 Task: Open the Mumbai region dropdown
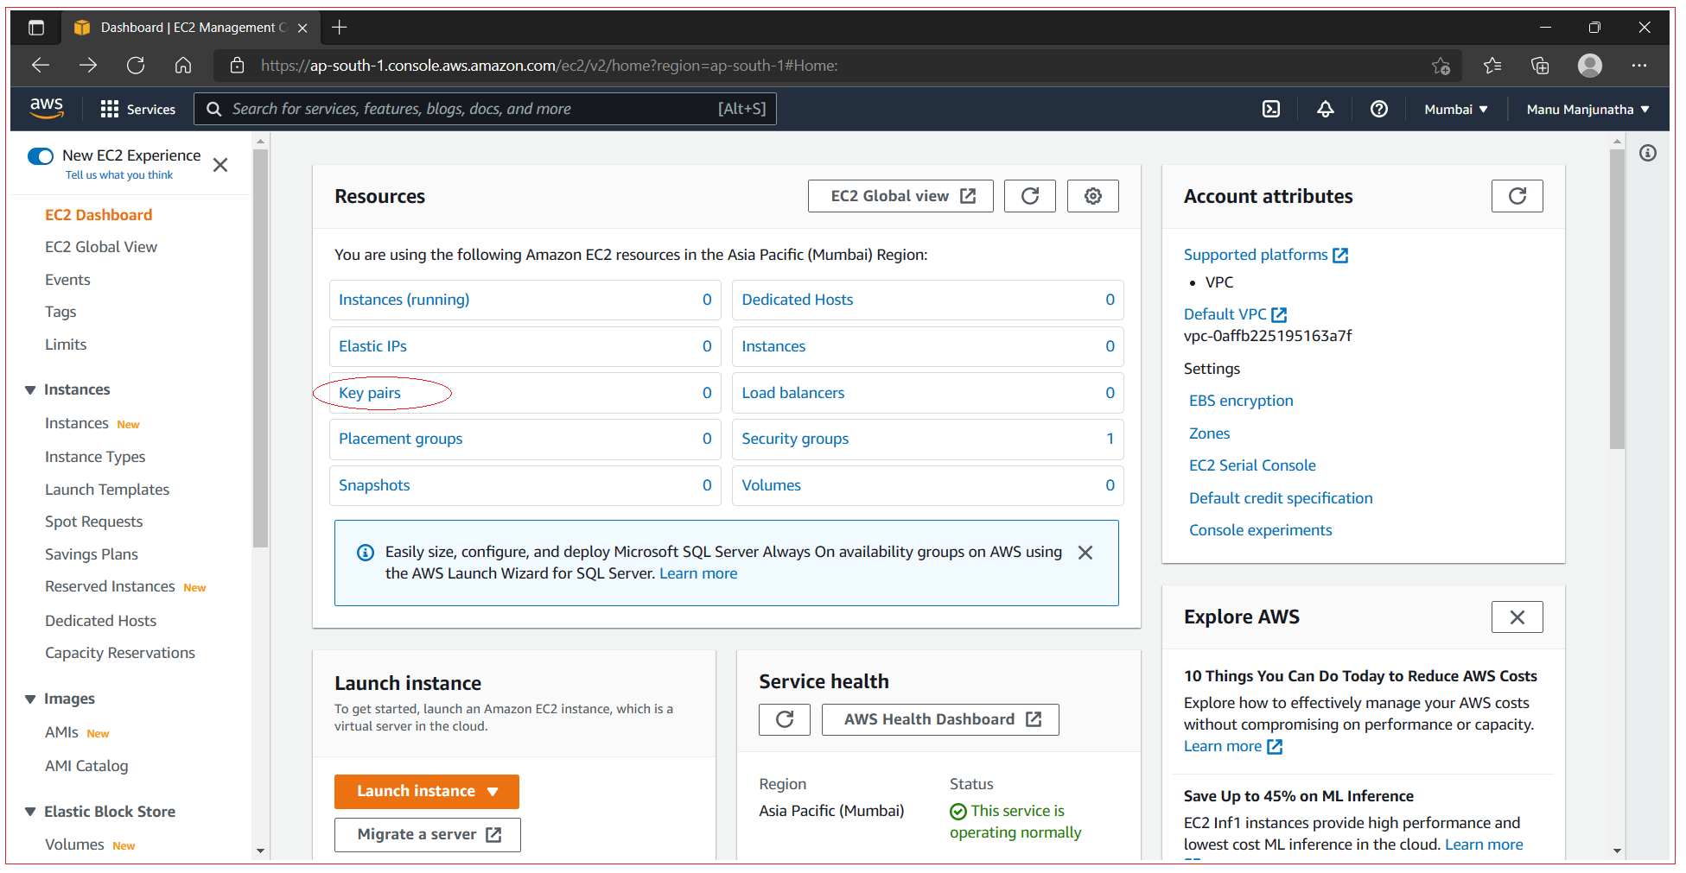[x=1454, y=109]
